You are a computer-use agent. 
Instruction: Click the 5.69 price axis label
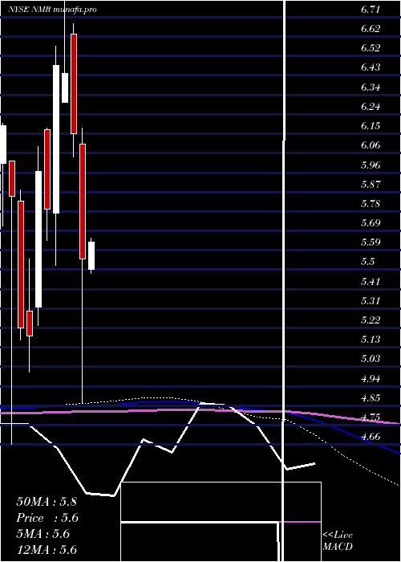[371, 223]
